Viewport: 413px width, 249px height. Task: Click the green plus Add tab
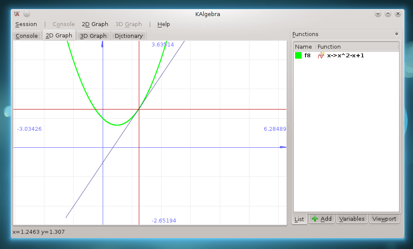[322, 219]
